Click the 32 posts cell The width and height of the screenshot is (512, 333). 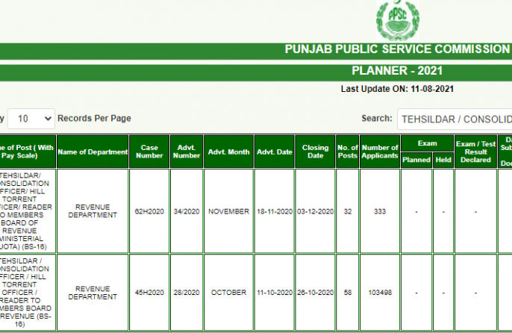pos(348,211)
